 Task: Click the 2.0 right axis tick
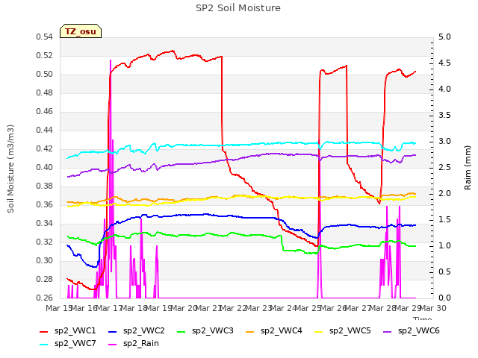444,194
